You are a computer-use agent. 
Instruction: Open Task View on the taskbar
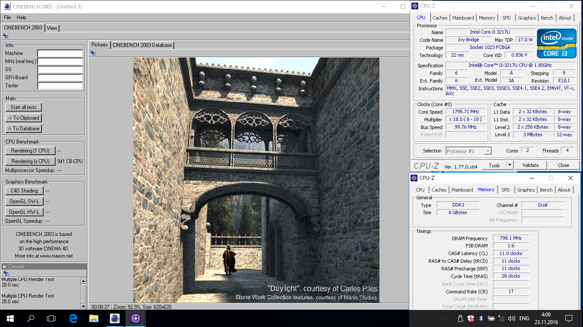pyautogui.click(x=51, y=318)
